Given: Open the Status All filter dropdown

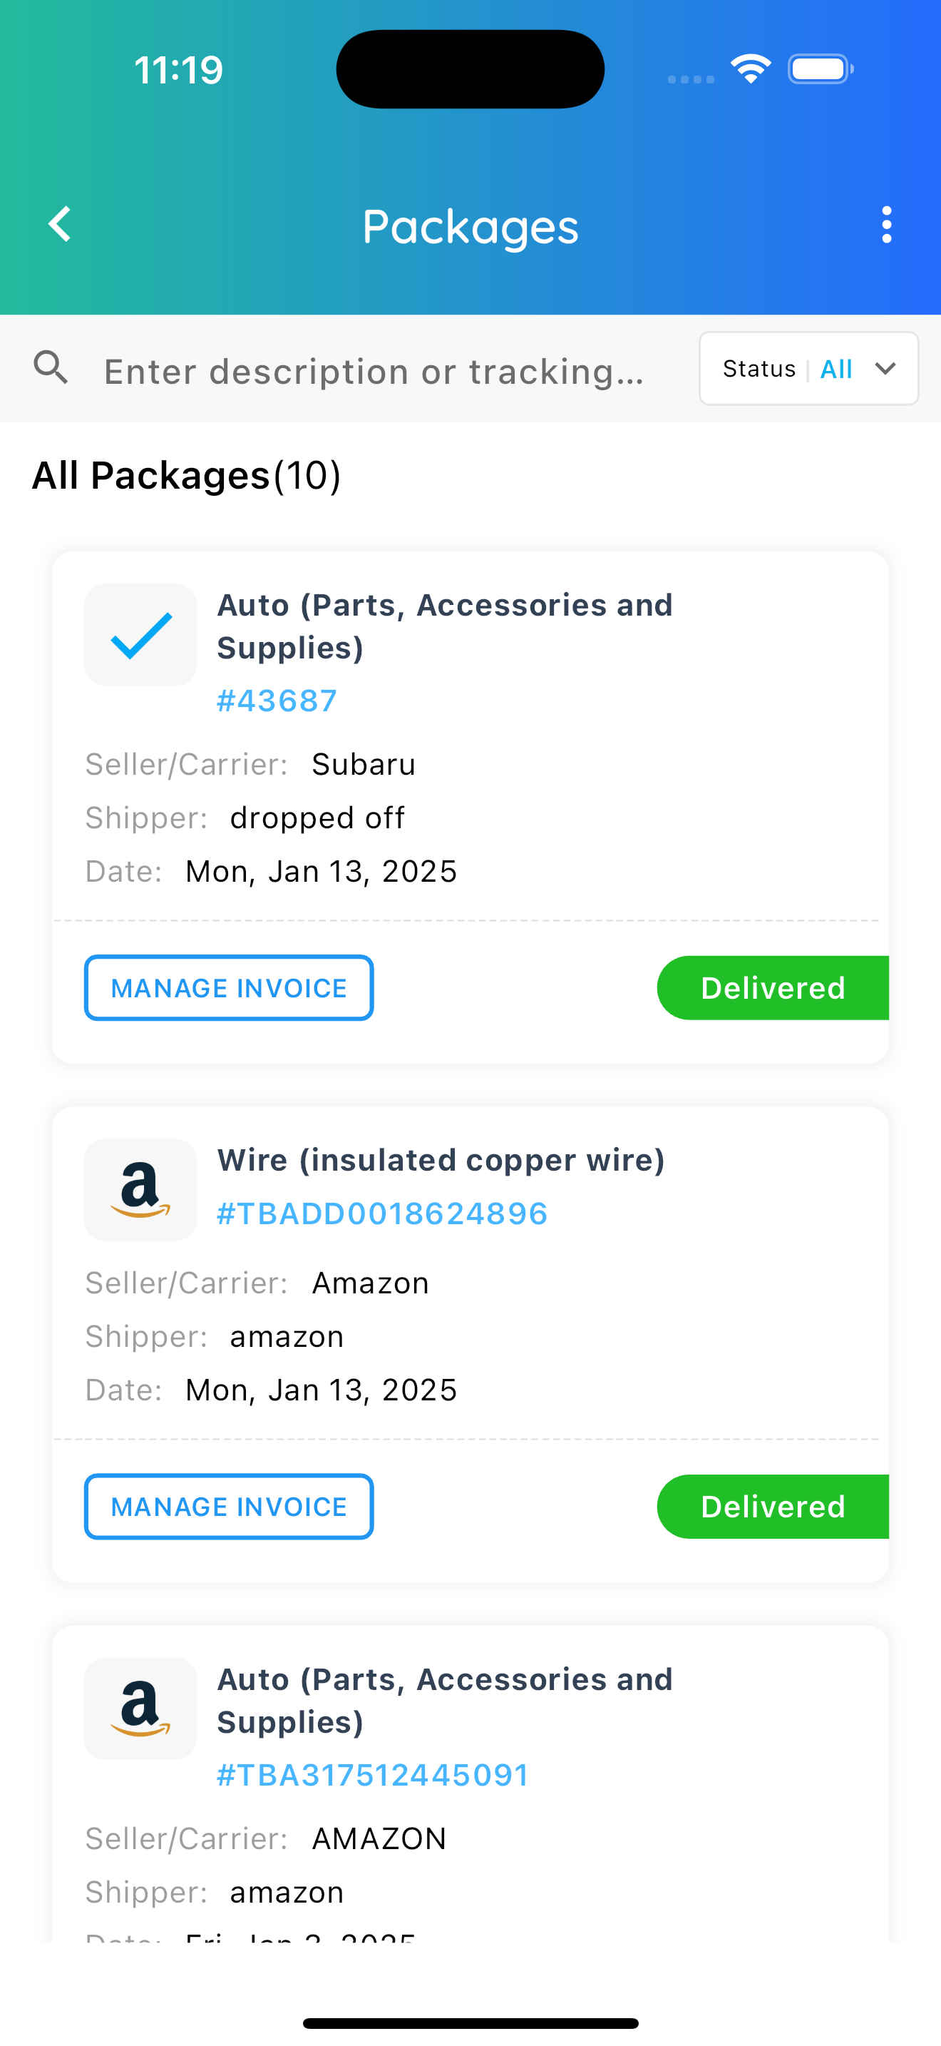Looking at the screenshot, I should (808, 369).
